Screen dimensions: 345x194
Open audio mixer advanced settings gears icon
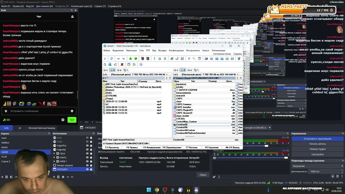click(x=214, y=177)
